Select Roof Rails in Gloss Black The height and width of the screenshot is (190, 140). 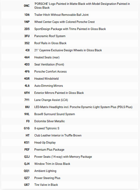(x=50, y=43)
